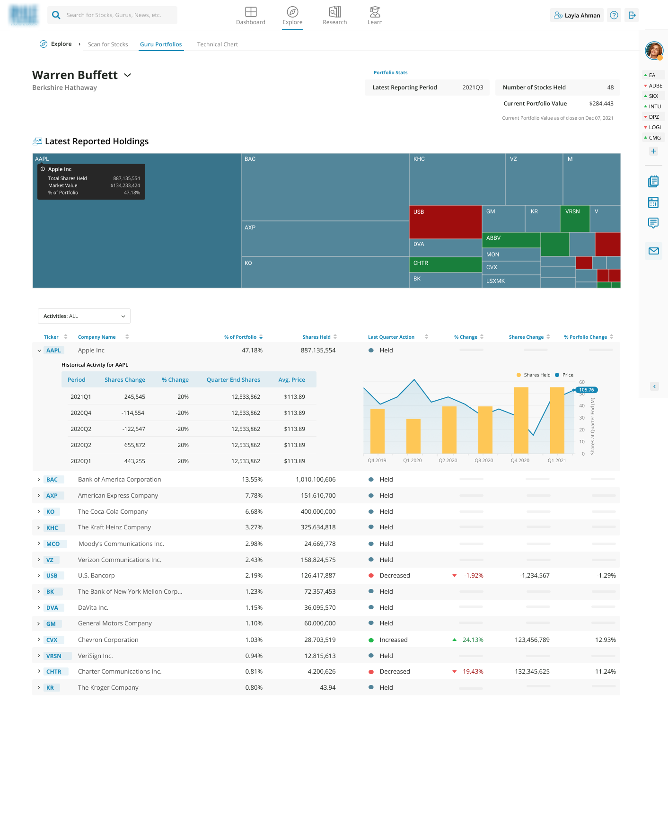Toggle Price legend series

coord(564,375)
